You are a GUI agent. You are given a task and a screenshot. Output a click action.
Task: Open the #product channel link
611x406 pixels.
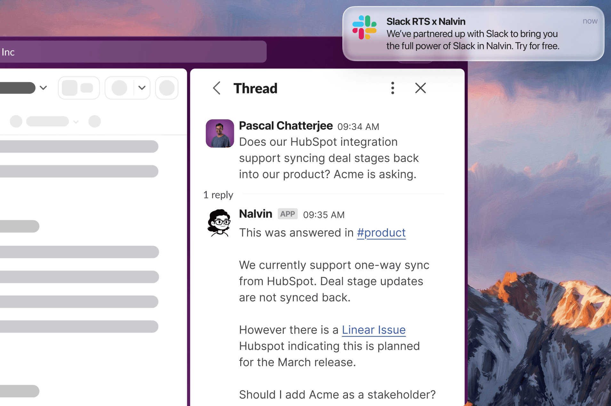click(x=381, y=233)
